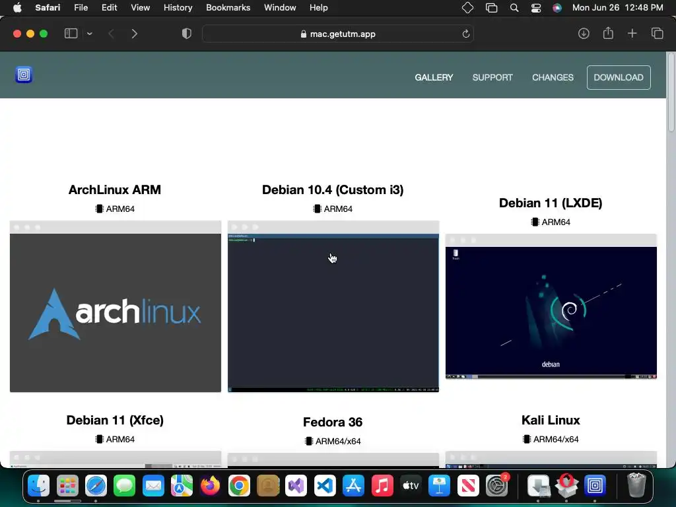The height and width of the screenshot is (507, 676).
Task: Open a new tab with plus icon
Action: tap(632, 34)
